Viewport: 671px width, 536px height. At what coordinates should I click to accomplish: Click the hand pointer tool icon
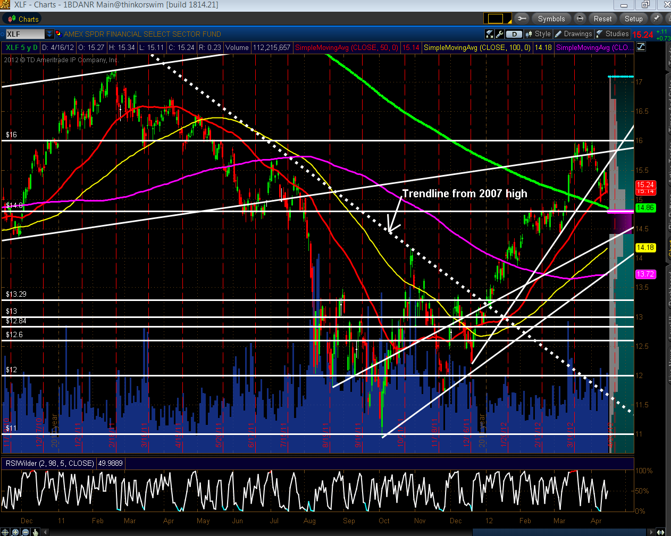pyautogui.click(x=35, y=532)
